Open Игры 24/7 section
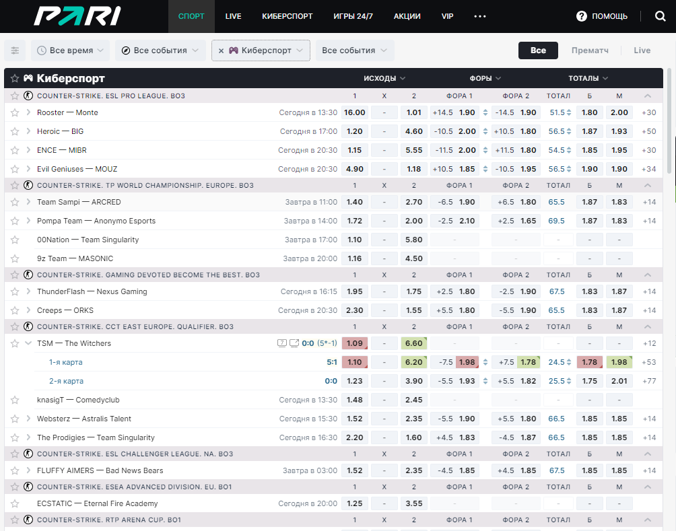 pyautogui.click(x=353, y=16)
